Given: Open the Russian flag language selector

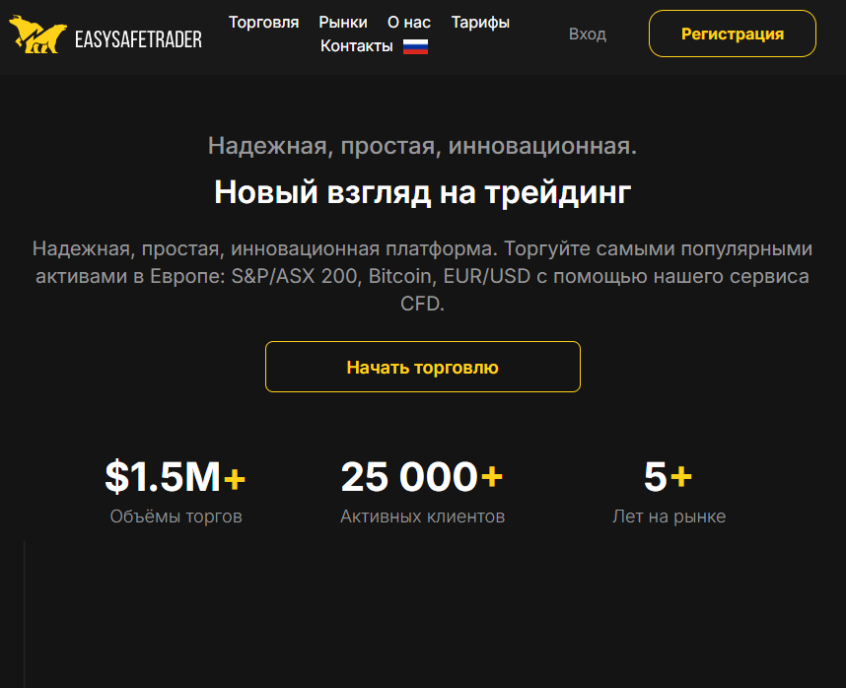Looking at the screenshot, I should [x=415, y=47].
